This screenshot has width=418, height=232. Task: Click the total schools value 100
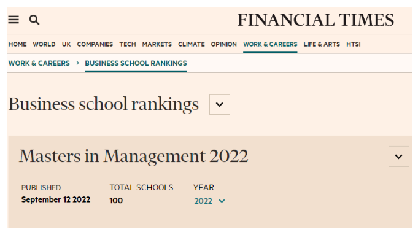116,201
